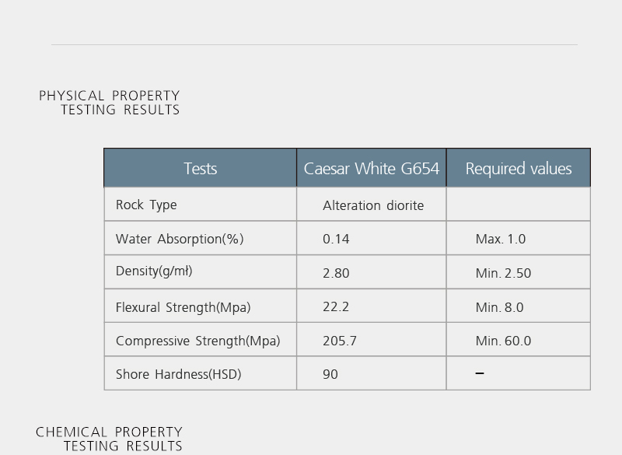Click the 0.14 water absorption value

pos(336,239)
